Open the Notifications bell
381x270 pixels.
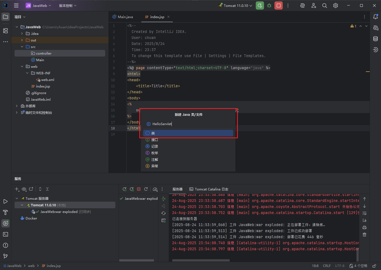coord(375,17)
